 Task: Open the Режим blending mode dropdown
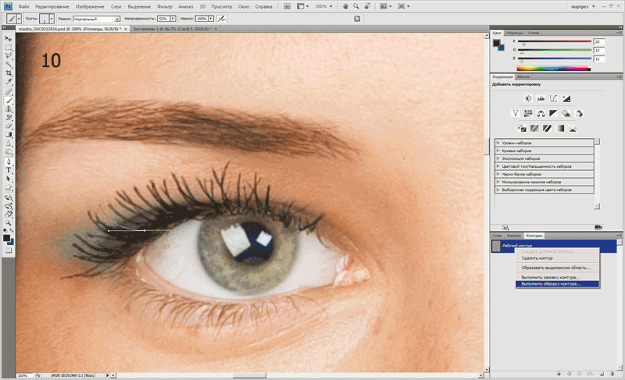[x=117, y=17]
